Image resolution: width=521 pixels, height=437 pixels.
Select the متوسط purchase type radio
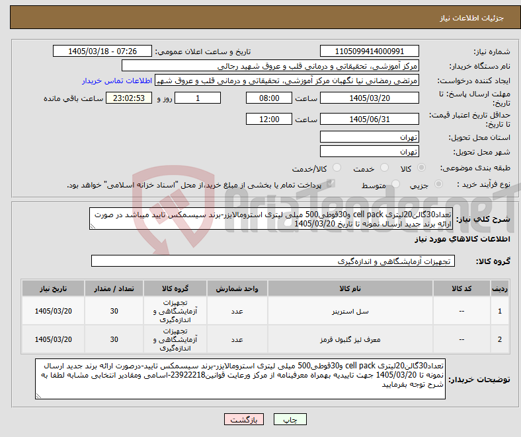point(396,184)
